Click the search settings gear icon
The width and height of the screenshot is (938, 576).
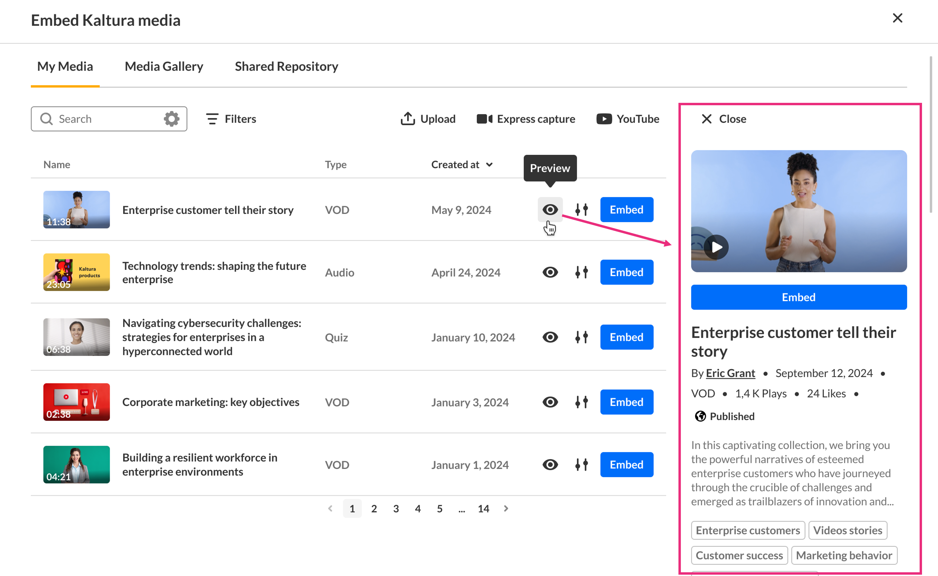(171, 119)
